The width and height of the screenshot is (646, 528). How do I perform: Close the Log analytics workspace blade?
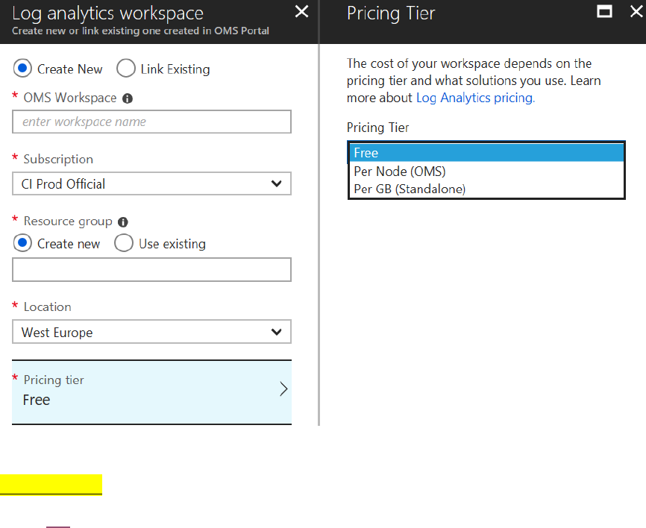tap(301, 12)
